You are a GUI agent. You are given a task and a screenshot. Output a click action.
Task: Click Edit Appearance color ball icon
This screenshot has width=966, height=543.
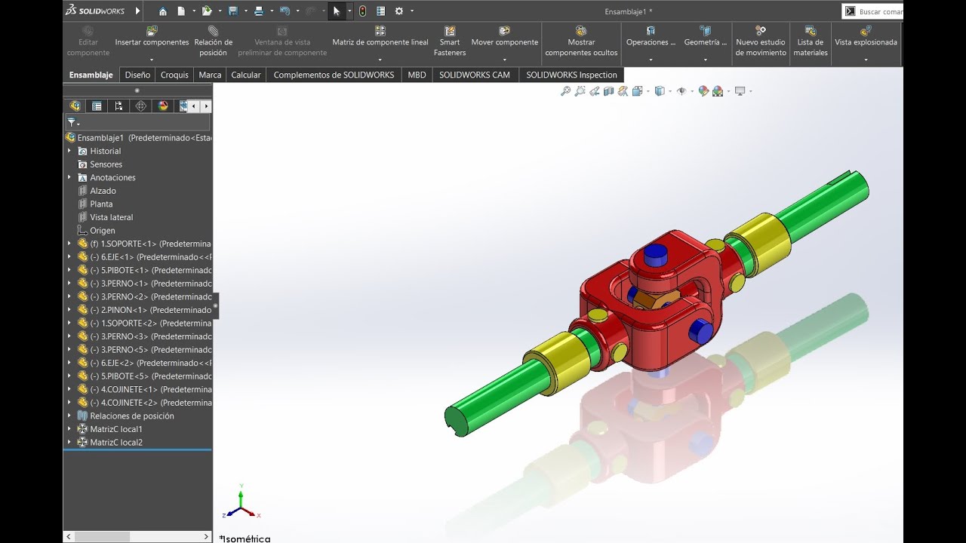[703, 91]
